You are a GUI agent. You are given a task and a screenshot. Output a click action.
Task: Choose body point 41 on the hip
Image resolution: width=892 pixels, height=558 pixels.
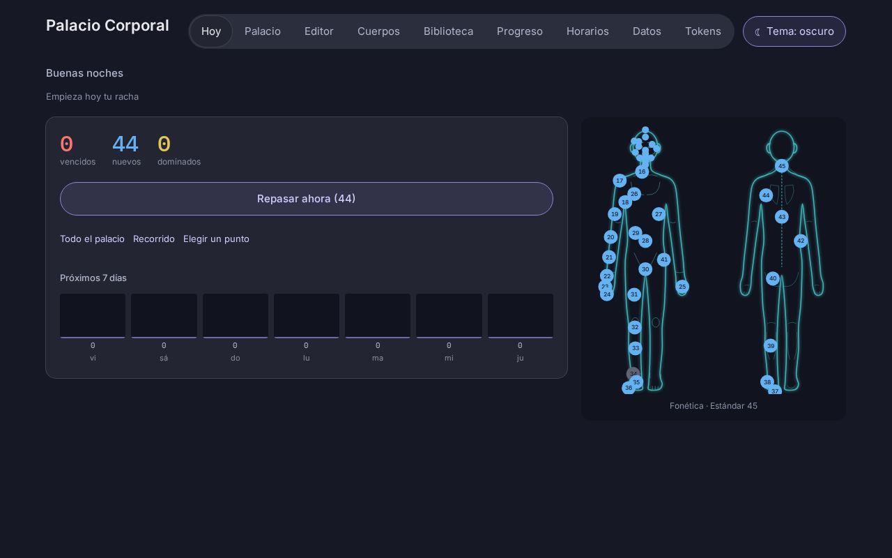tap(664, 259)
